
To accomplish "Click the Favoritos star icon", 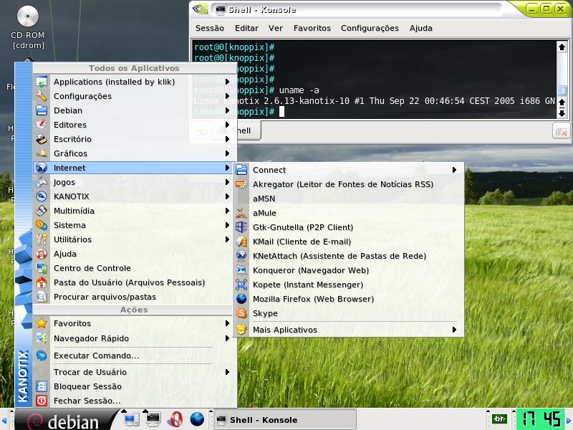I will 42,323.
